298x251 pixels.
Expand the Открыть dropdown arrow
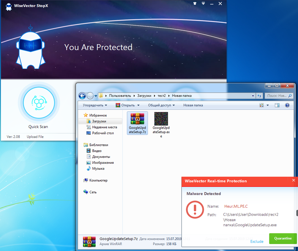pyautogui.click(x=138, y=105)
